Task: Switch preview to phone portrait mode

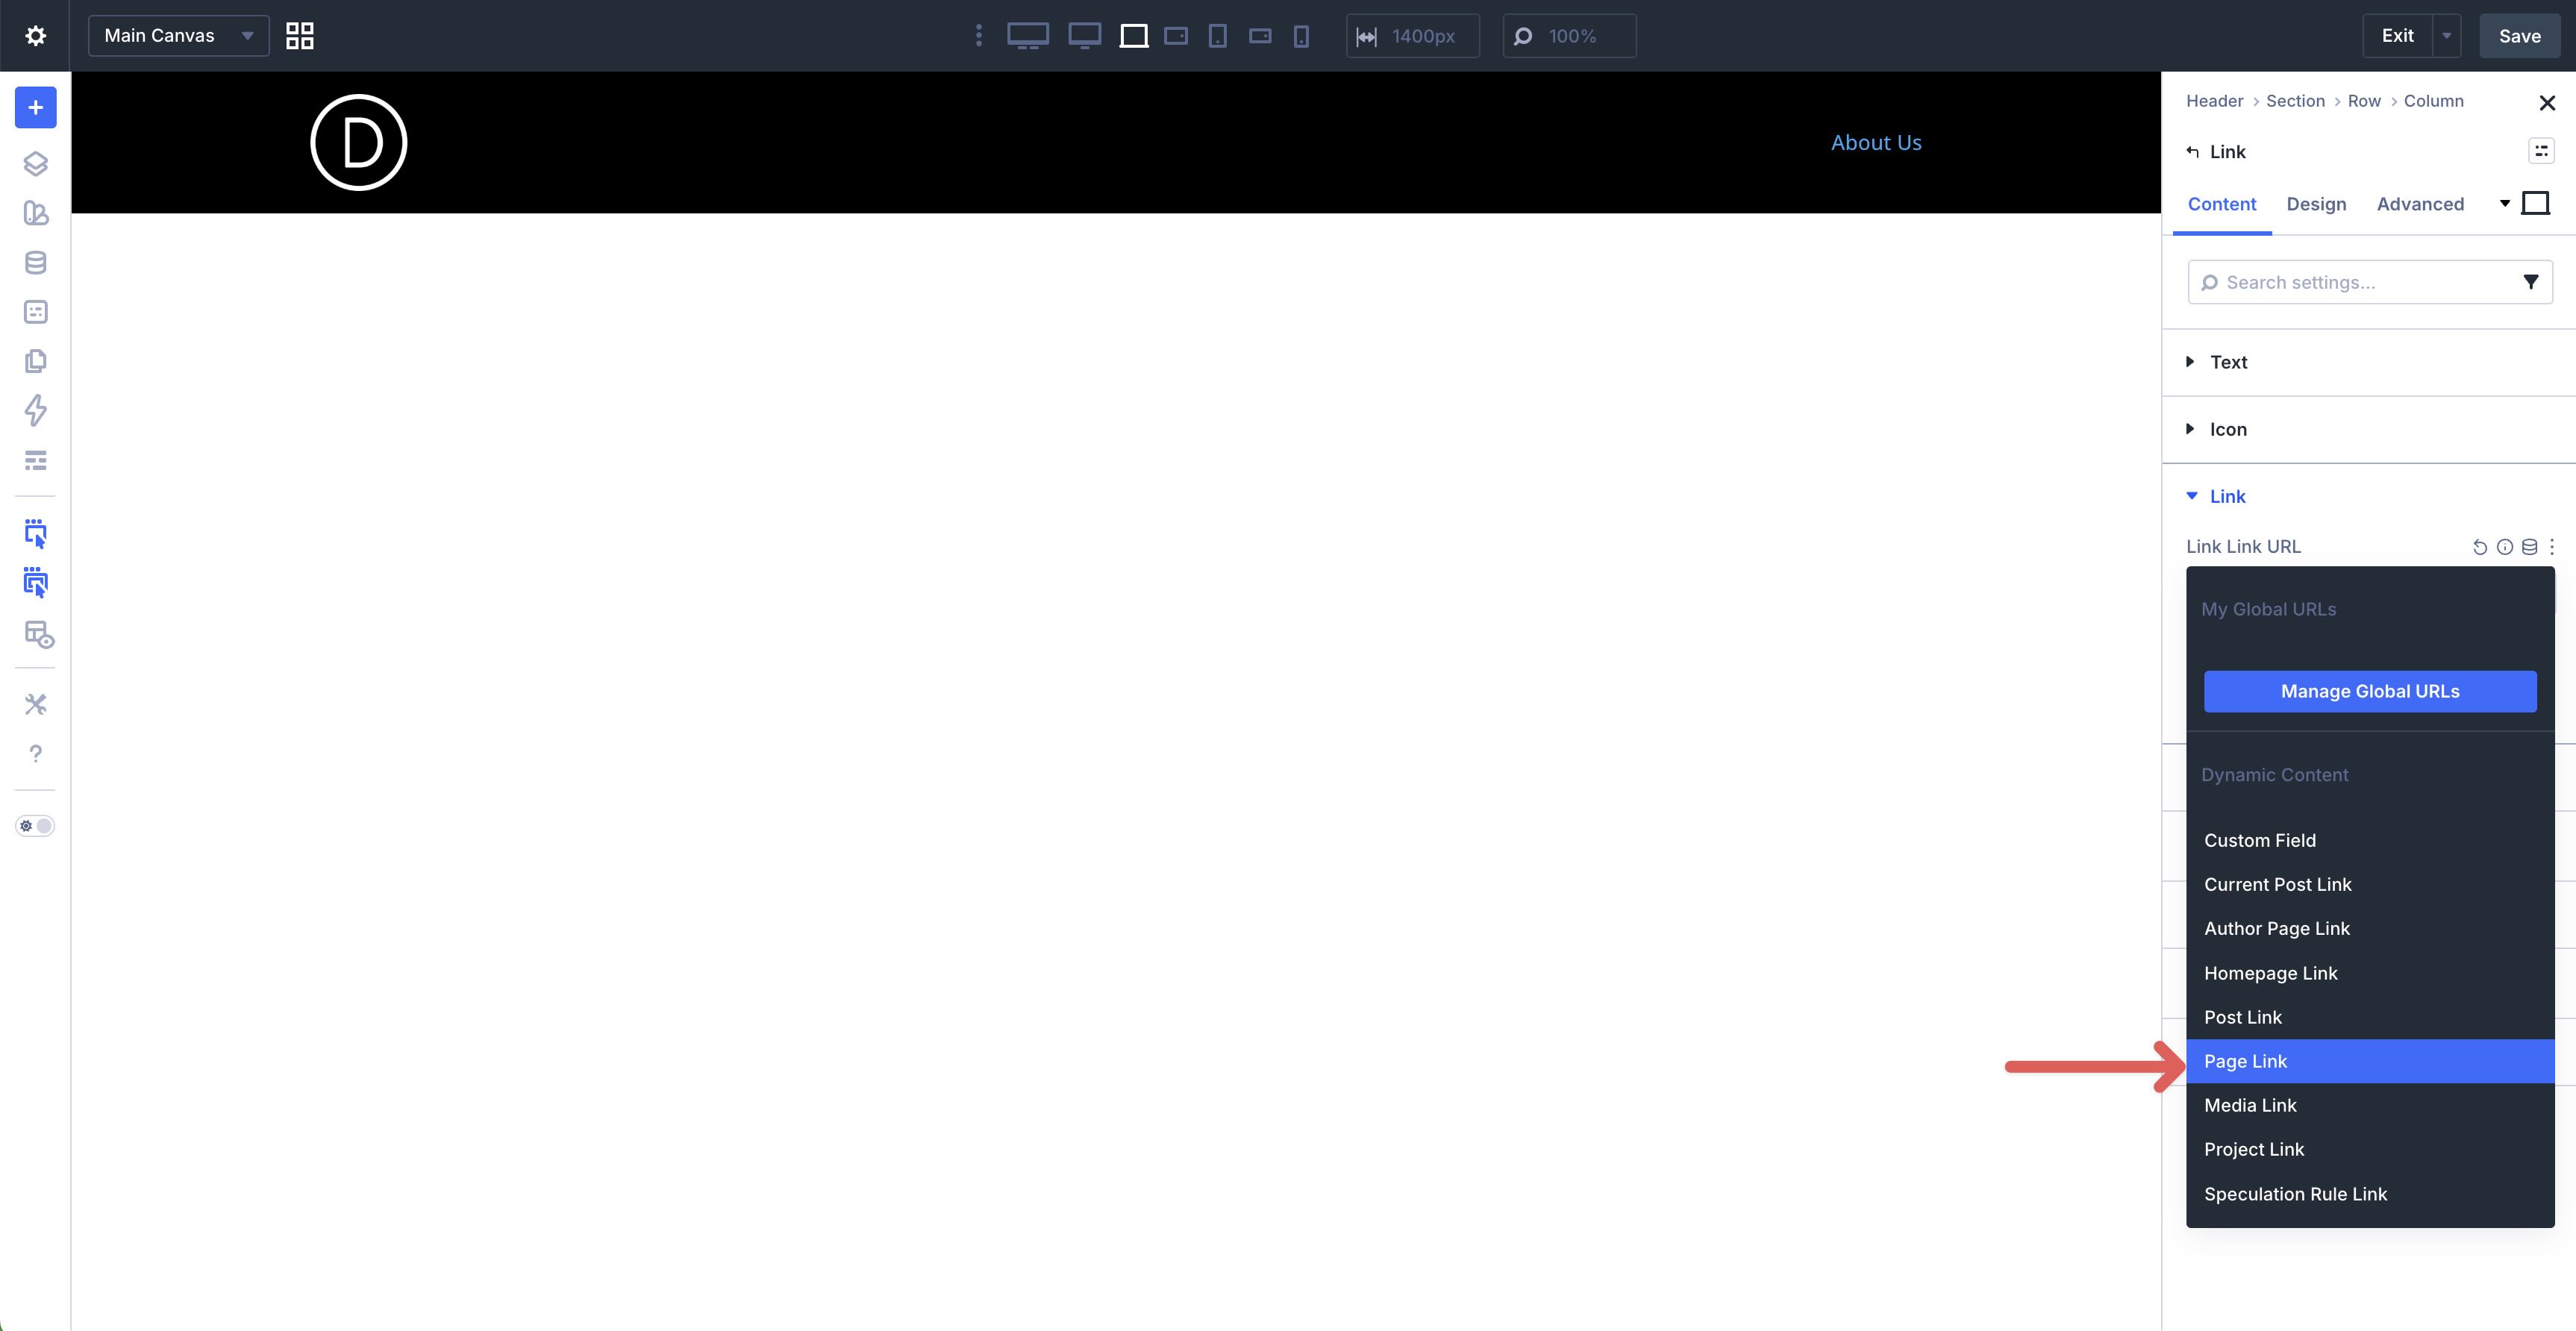Action: click(x=1301, y=35)
